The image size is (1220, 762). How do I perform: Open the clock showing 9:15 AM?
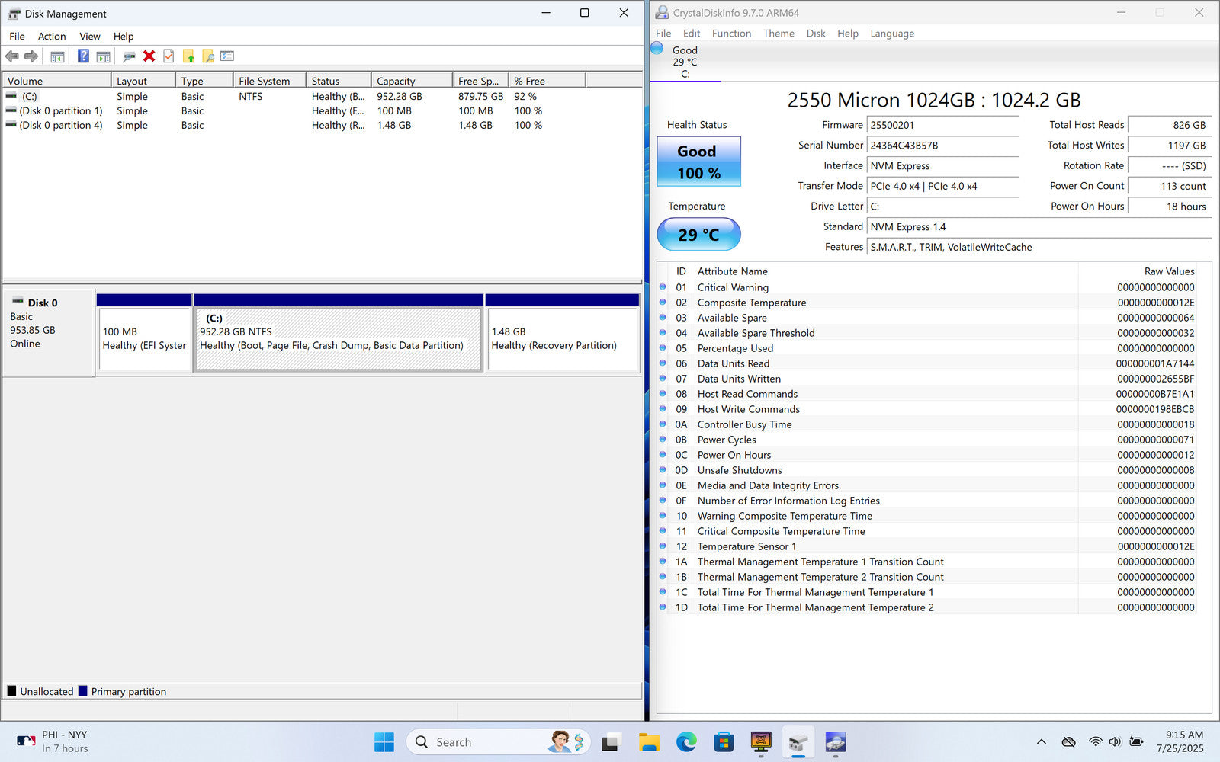(1180, 741)
